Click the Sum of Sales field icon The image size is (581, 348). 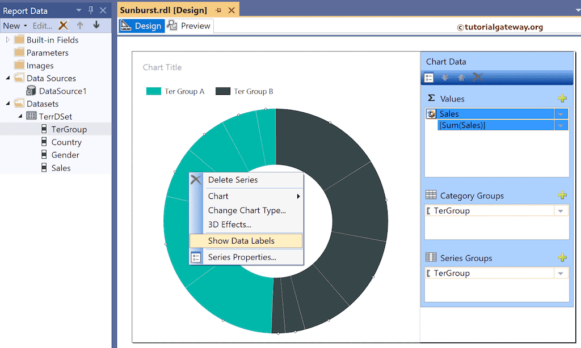click(x=430, y=113)
